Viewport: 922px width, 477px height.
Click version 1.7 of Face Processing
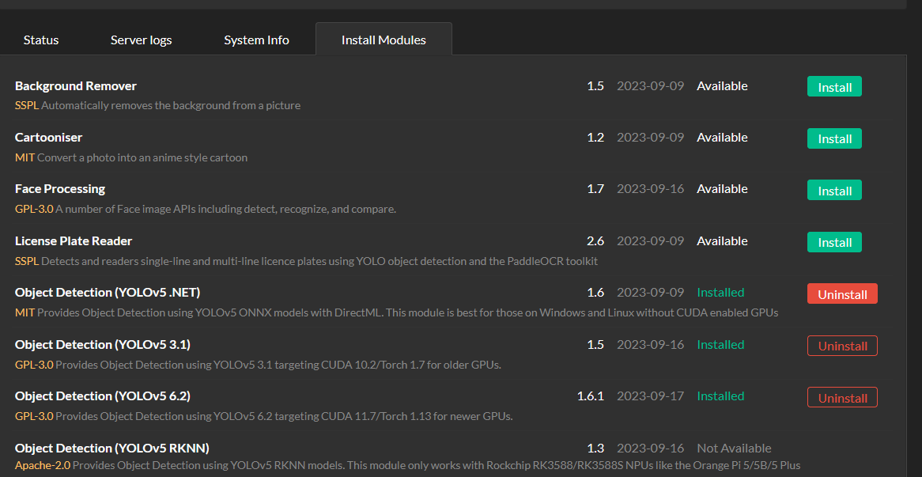click(595, 189)
